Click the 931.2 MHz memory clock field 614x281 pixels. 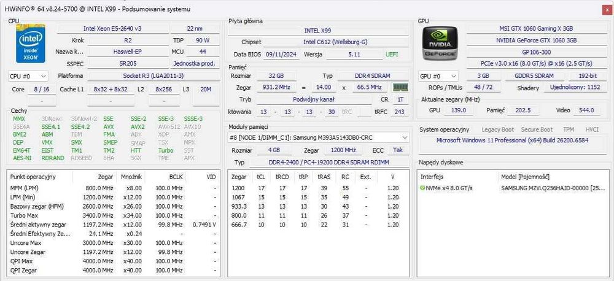coord(276,87)
